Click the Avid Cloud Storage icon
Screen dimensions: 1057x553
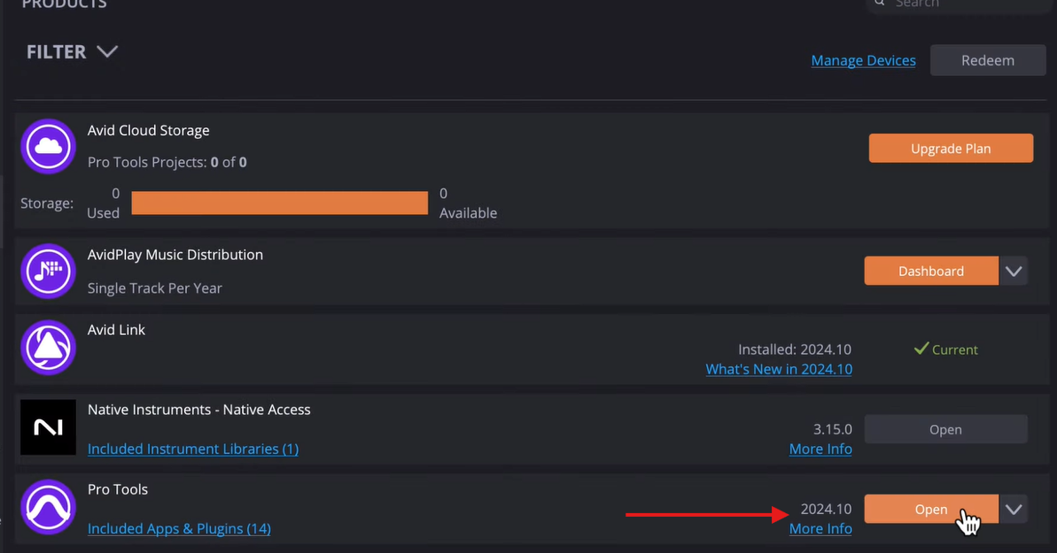48,146
